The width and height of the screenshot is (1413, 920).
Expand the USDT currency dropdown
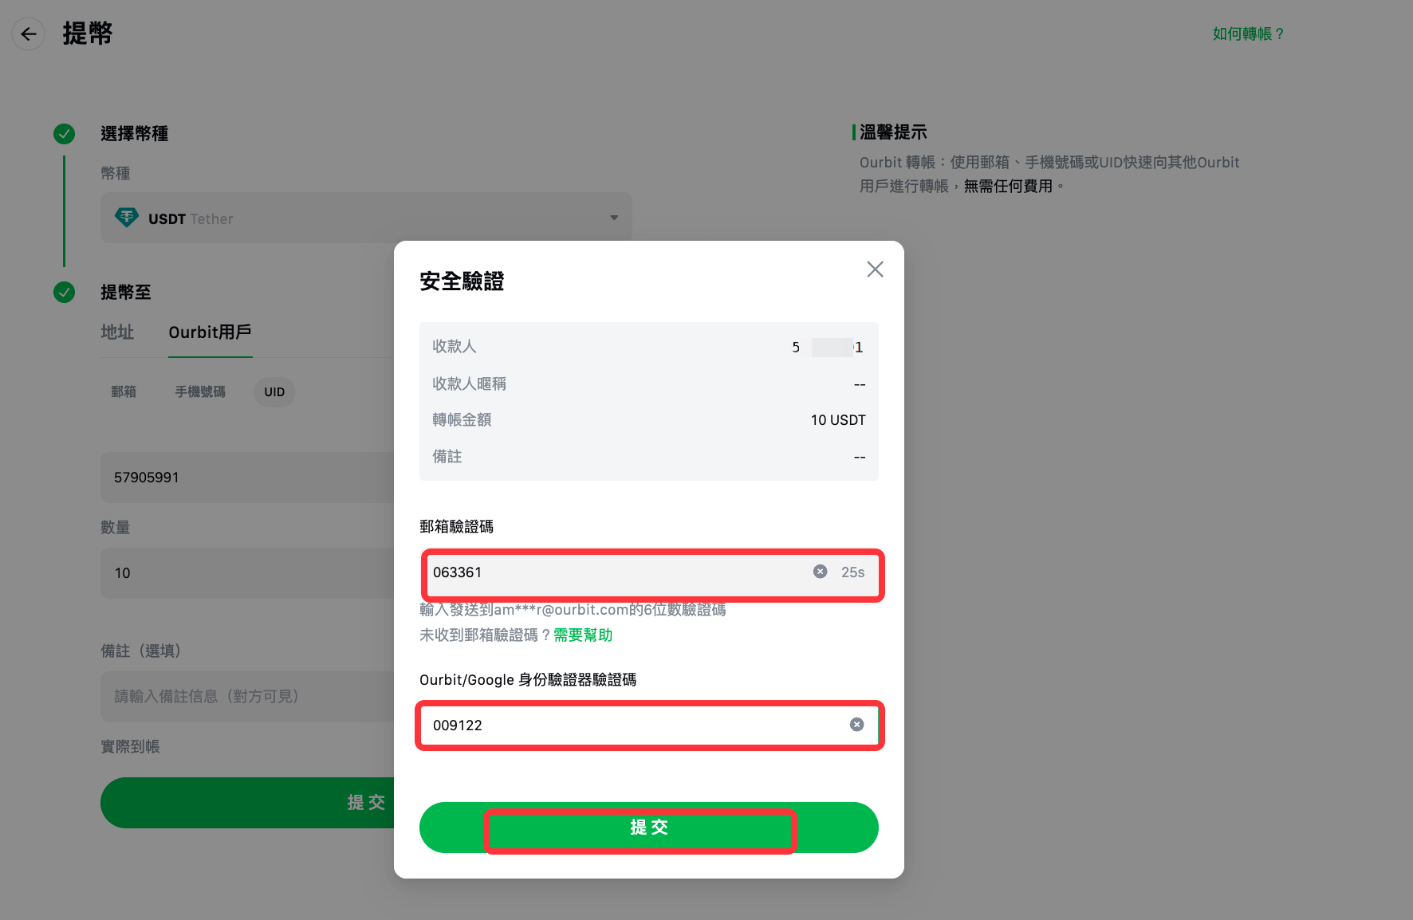point(613,218)
